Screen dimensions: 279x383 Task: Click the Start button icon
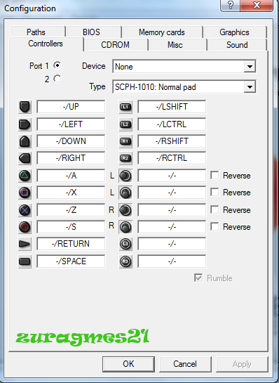25,244
